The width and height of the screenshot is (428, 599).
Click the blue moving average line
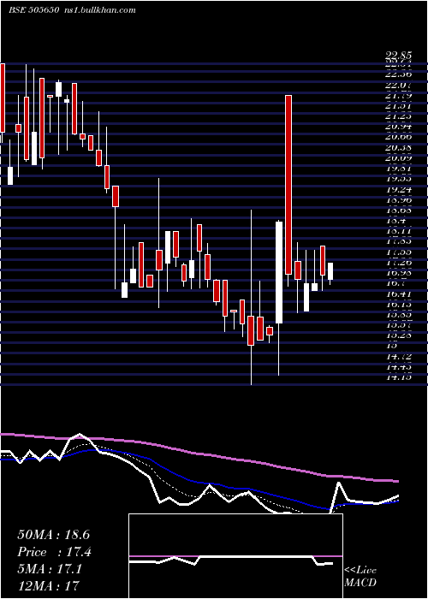[199, 482]
